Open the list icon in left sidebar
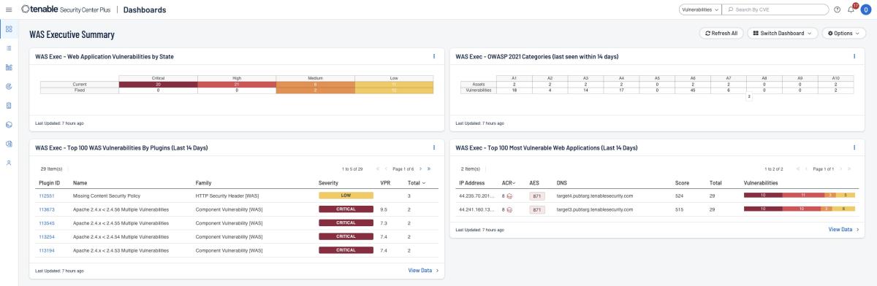The height and width of the screenshot is (286, 877). (x=9, y=48)
